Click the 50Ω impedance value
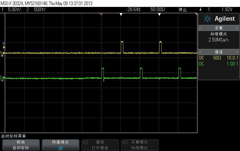The width and height of the screenshot is (240, 151). pos(217,58)
